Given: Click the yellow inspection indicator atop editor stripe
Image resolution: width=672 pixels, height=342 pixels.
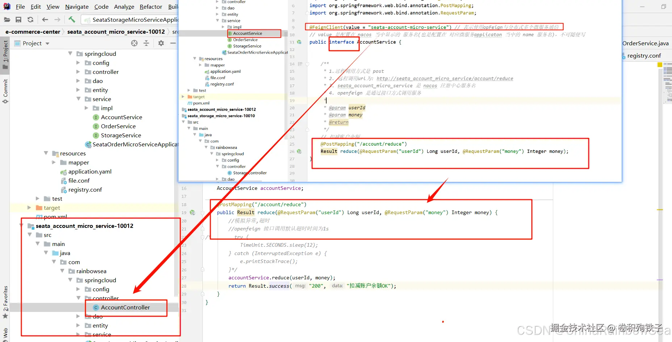Looking at the screenshot, I should click(x=660, y=65).
